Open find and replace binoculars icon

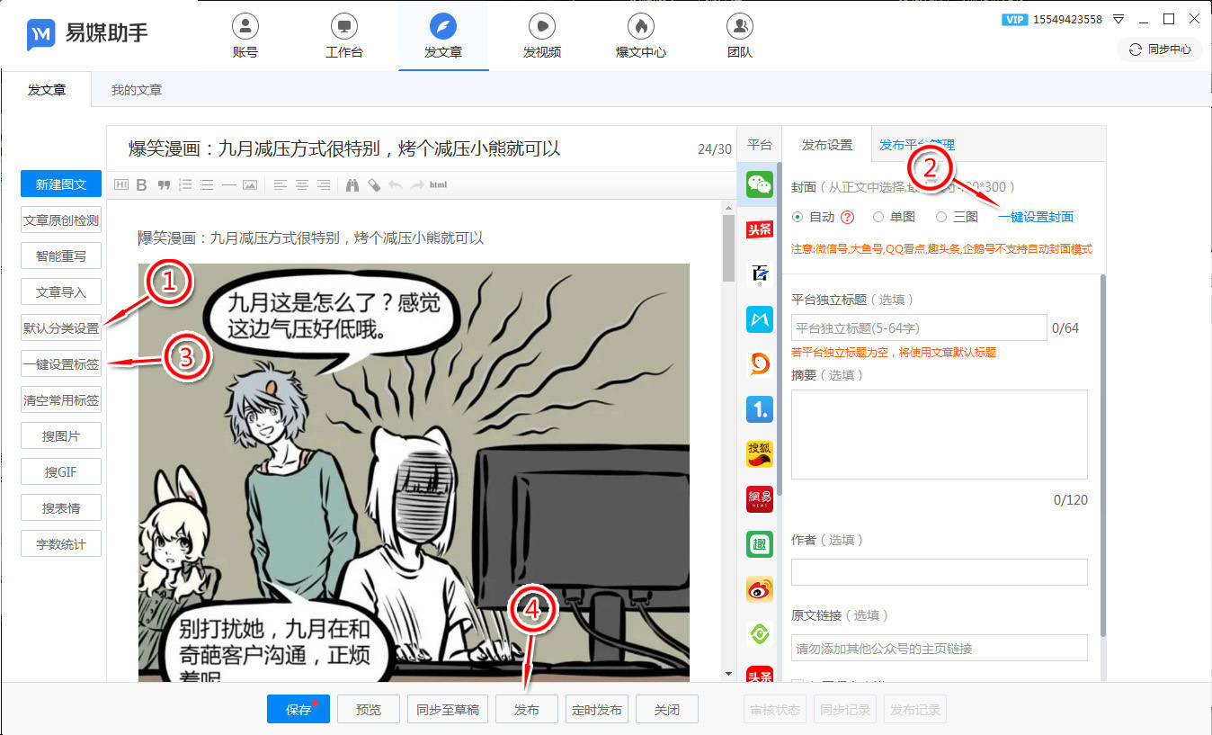coord(352,185)
